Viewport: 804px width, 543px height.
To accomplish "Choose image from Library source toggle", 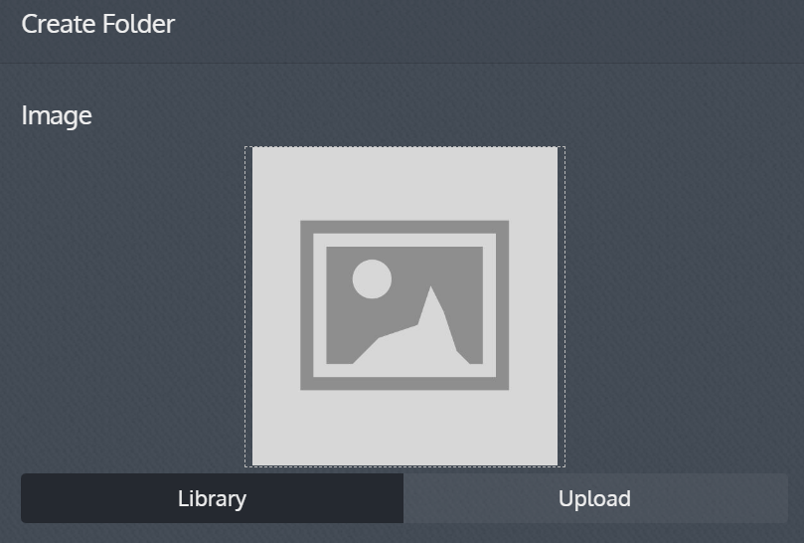I will [213, 498].
